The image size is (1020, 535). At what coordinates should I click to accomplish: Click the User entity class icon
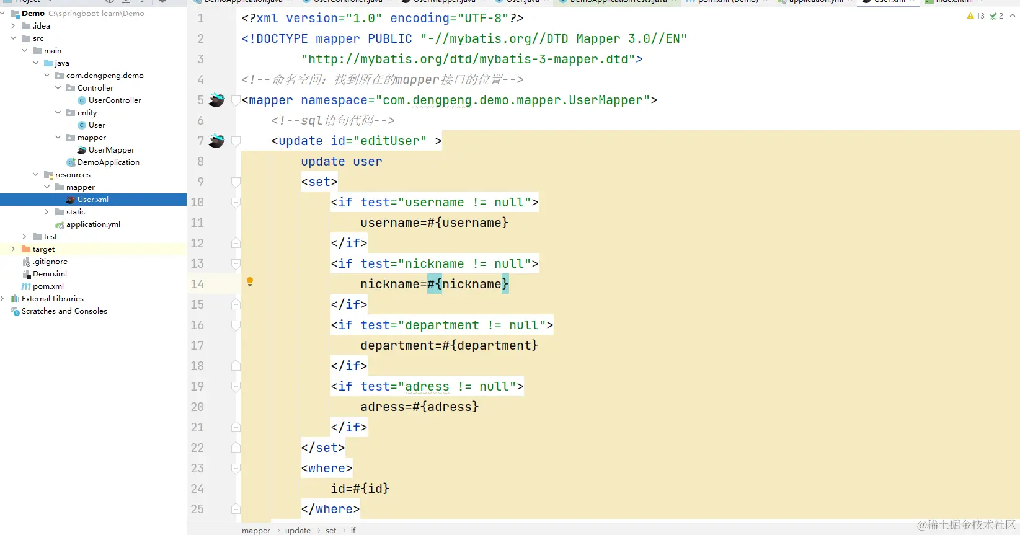coord(82,125)
